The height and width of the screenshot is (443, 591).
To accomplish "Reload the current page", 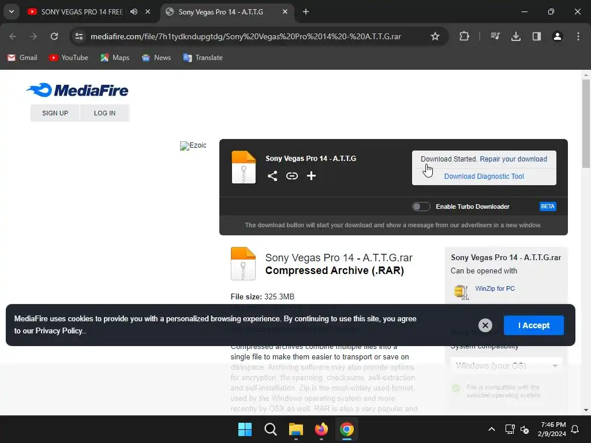I will (x=54, y=36).
